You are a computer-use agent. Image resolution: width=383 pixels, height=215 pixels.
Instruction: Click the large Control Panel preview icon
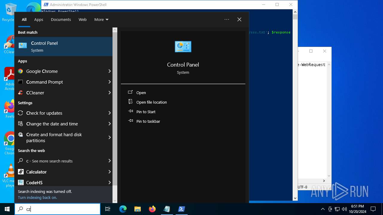[183, 47]
